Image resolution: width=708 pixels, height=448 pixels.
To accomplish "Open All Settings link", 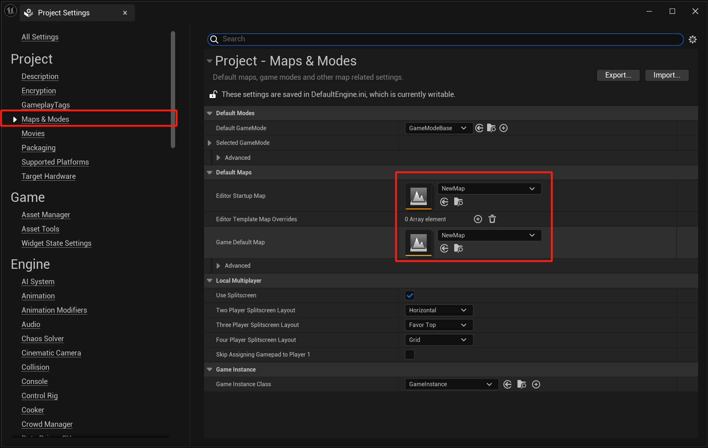I will 40,37.
